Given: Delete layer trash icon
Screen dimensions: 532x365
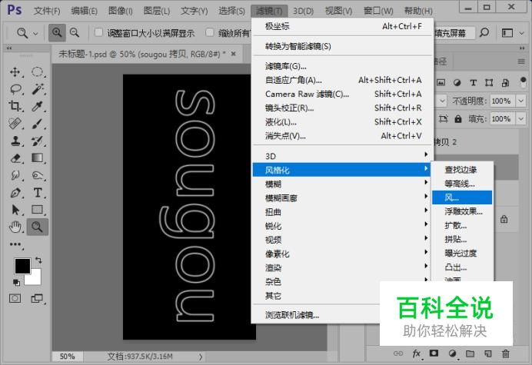Looking at the screenshot, I should coord(506,353).
